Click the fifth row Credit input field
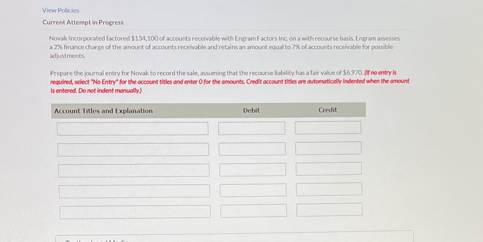Screen dimensions: 483x242 (x=329, y=209)
